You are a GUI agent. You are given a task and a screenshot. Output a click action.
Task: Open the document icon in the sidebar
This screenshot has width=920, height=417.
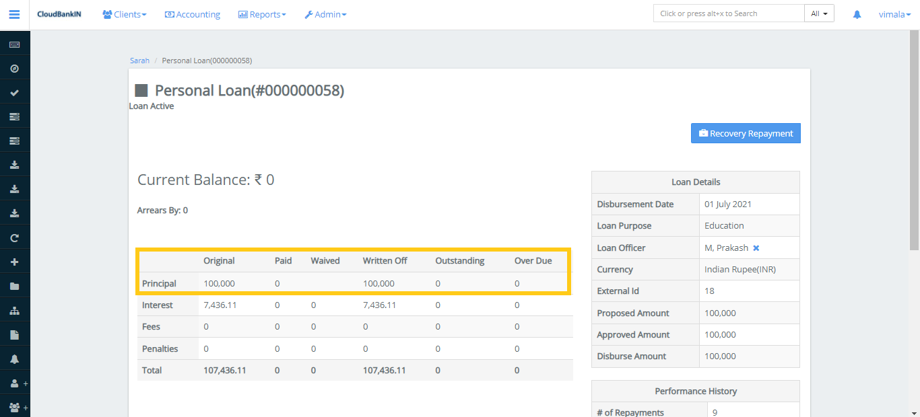pyautogui.click(x=15, y=334)
